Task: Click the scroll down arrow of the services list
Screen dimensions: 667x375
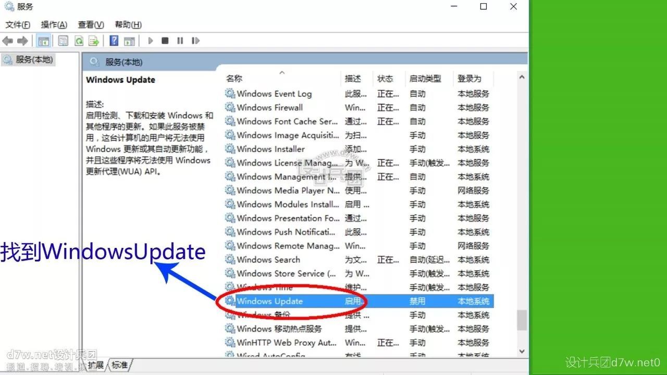Action: [522, 352]
